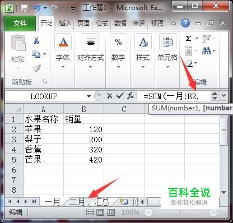This screenshot has width=233, height=223.
Task: Click the 水果名称 header cell
Action: [44, 119]
